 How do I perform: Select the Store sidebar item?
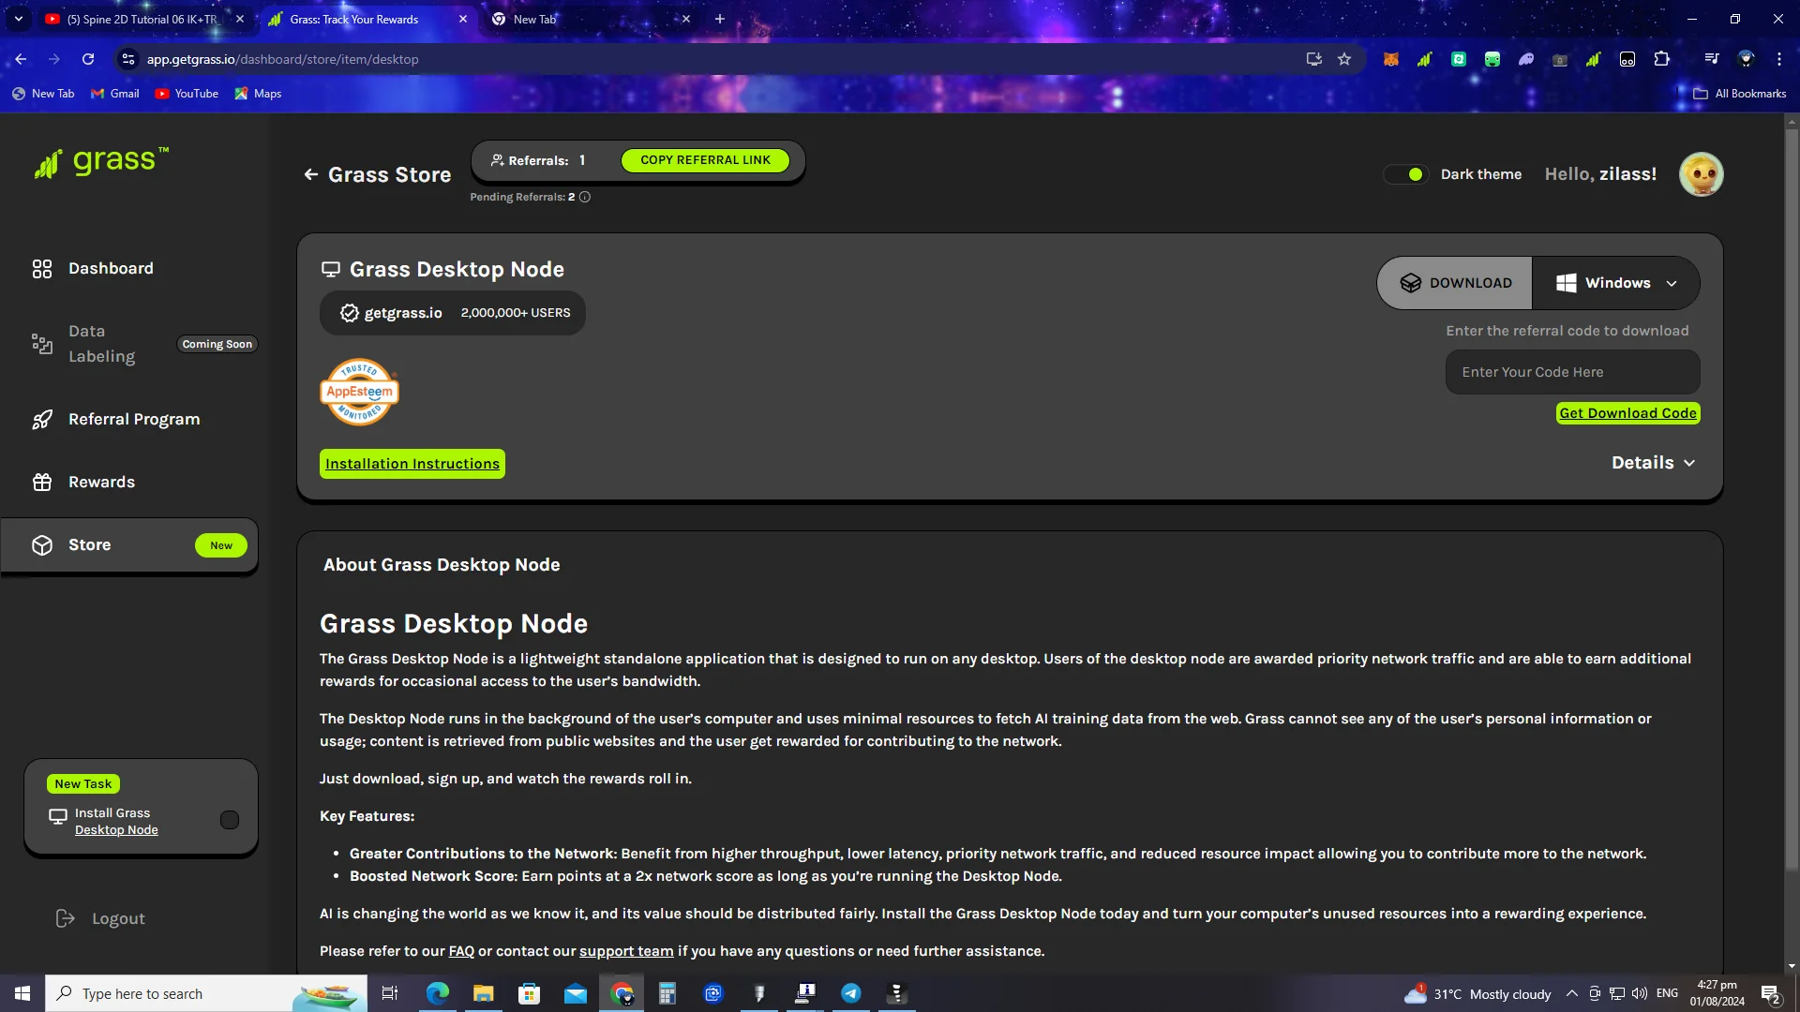coord(129,545)
